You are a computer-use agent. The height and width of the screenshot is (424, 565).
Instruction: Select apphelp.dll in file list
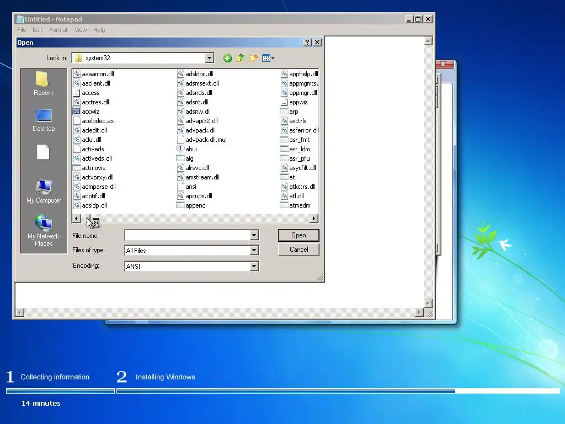(300, 74)
